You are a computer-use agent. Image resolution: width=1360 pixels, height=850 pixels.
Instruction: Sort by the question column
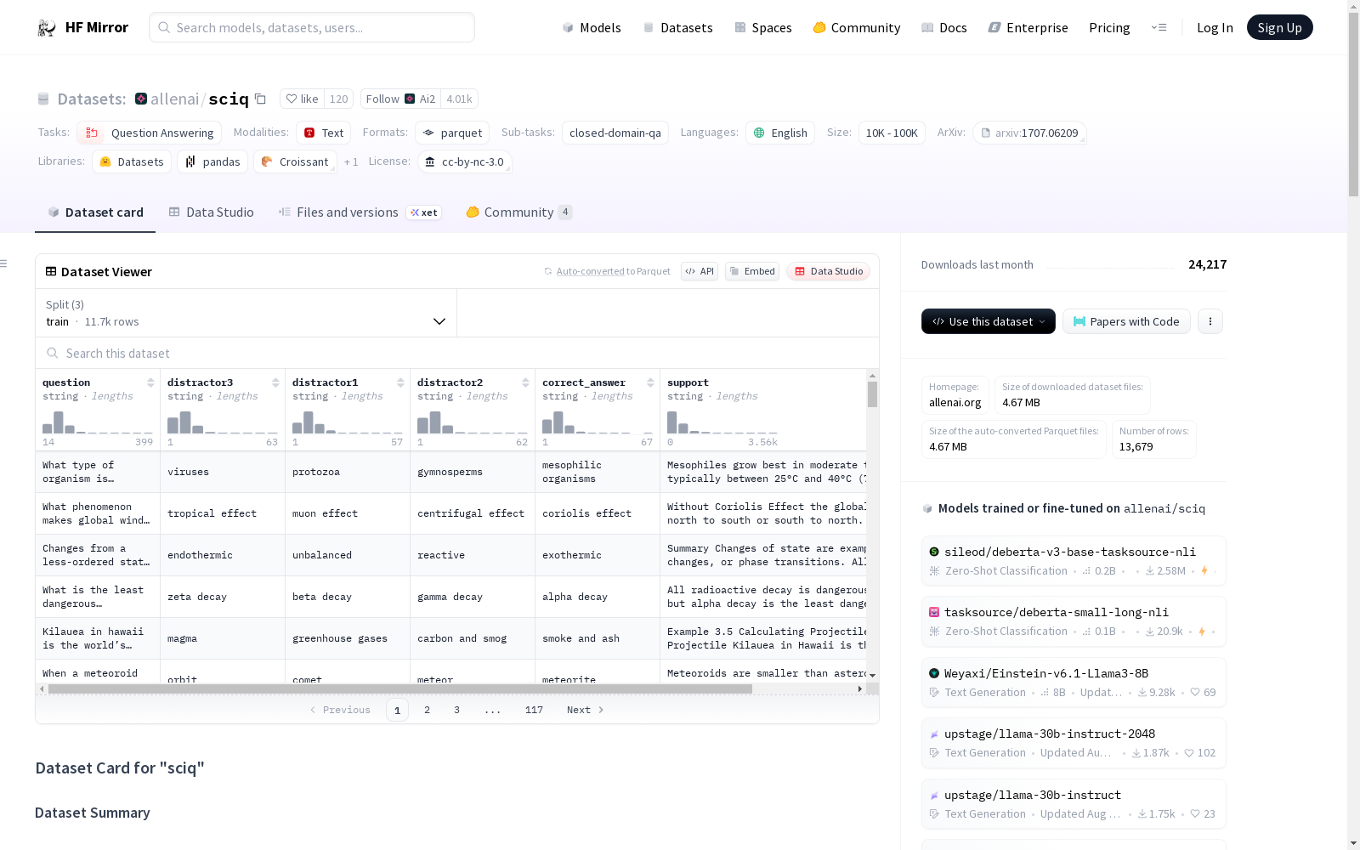[x=150, y=382]
